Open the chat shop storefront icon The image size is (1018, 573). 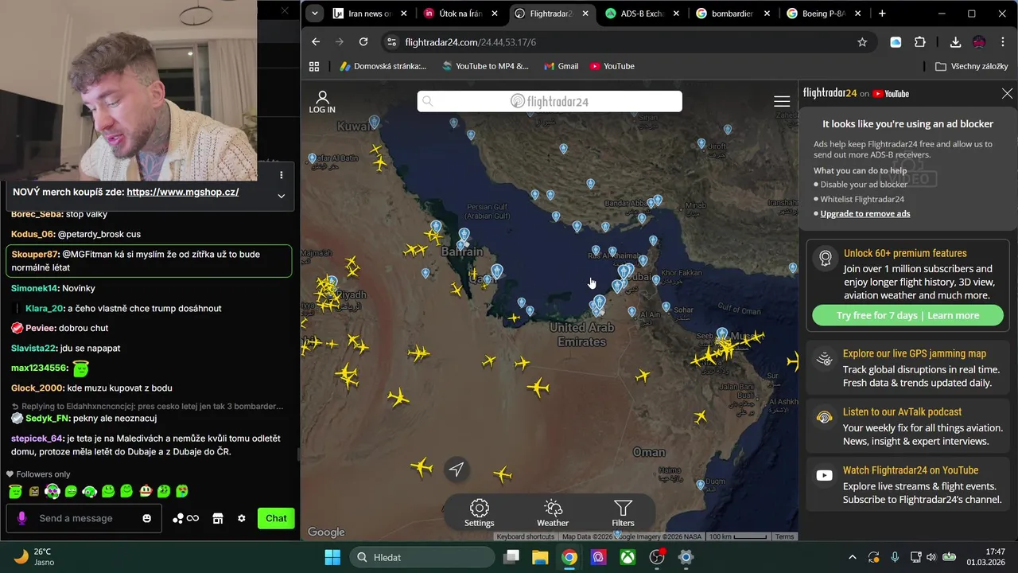point(217,518)
